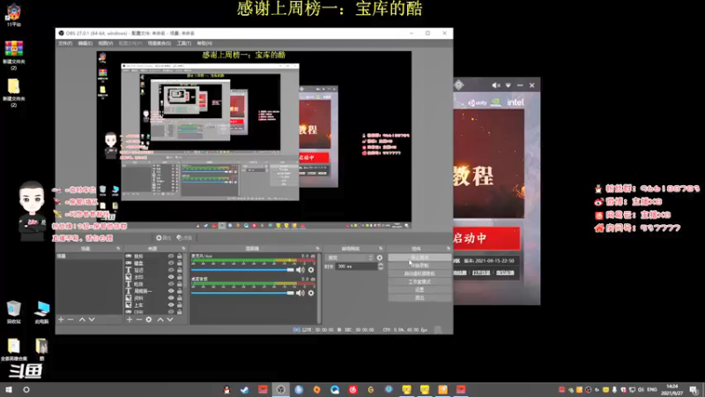Open the 11平台 desktop icon
705x397 pixels.
pyautogui.click(x=13, y=15)
